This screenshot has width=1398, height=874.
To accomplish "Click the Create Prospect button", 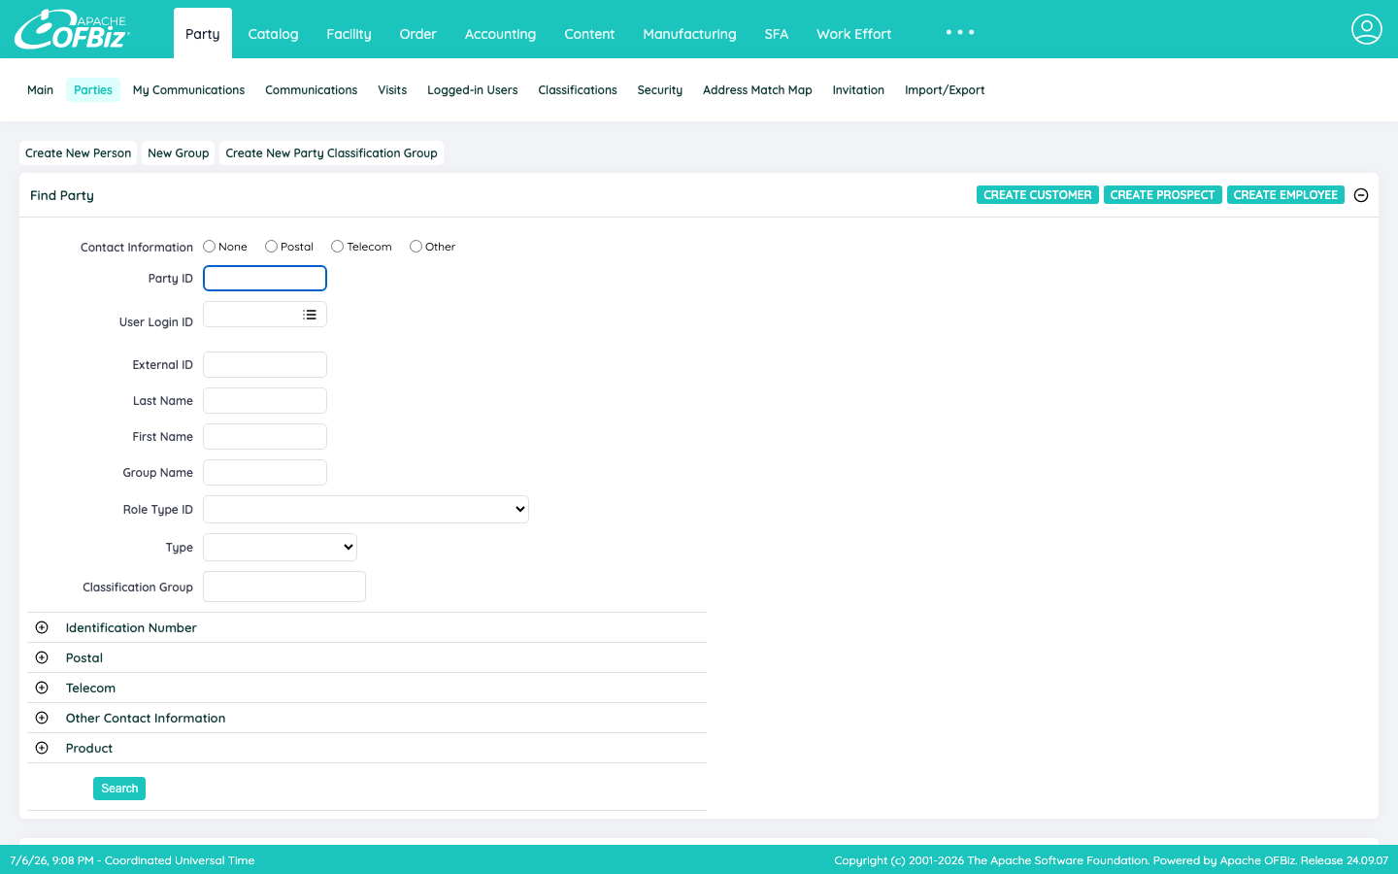I will [x=1162, y=195].
